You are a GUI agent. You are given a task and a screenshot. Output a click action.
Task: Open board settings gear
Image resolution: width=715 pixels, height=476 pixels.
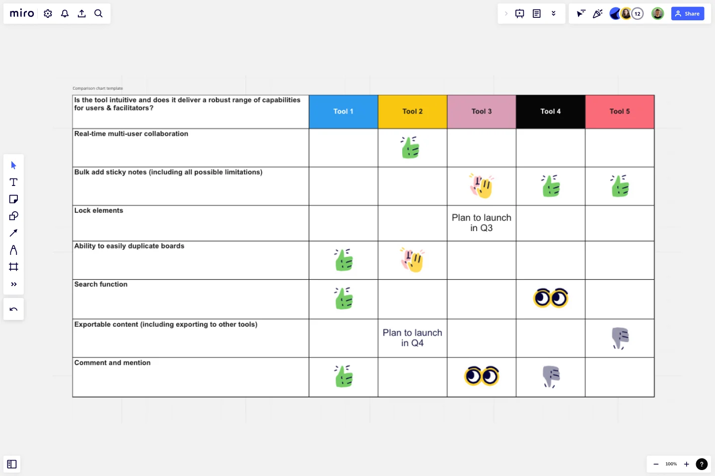(x=48, y=13)
